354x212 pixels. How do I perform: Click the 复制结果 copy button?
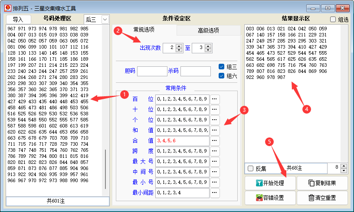tap(322, 183)
